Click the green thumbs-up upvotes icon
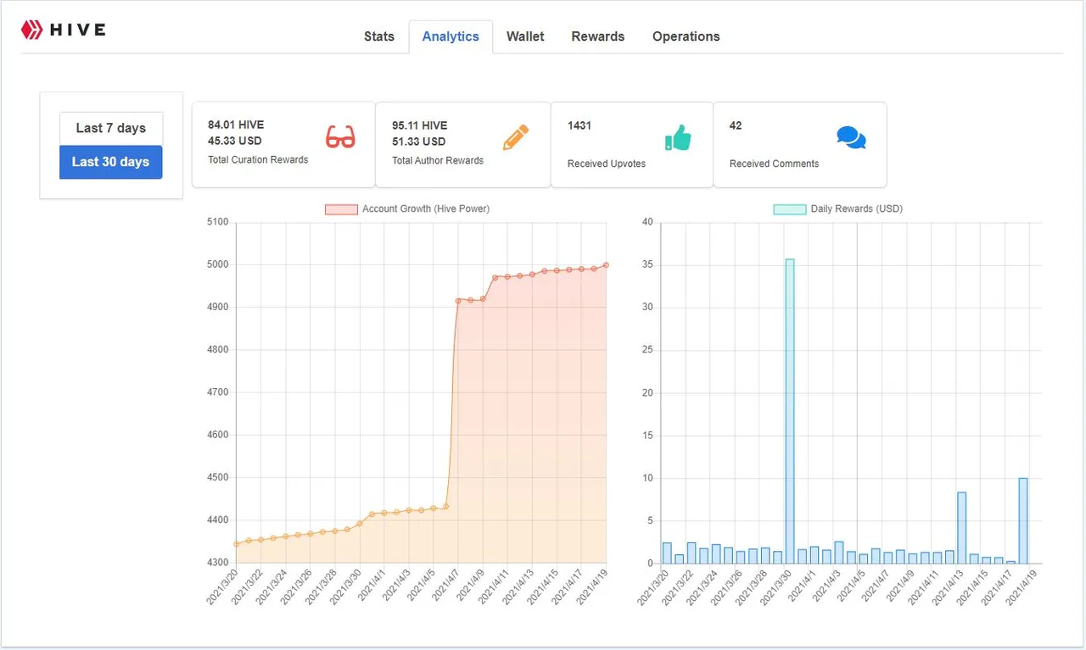Screen dimensions: 1086x650 point(677,137)
